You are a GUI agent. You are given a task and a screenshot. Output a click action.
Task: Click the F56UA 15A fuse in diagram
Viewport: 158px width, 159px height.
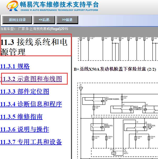click(94, 108)
